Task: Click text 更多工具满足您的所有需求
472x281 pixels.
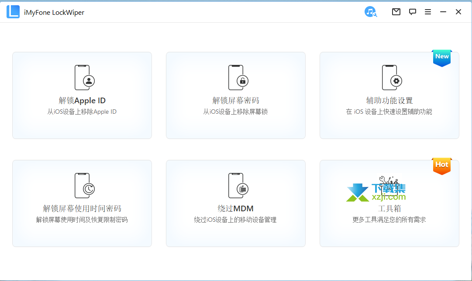Action: click(x=389, y=220)
